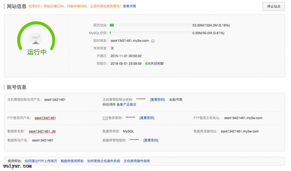Screen dimensions: 291x171
Task: Click the 53.00M/1024.0M (5.18%) usage value
Action: [211, 25]
